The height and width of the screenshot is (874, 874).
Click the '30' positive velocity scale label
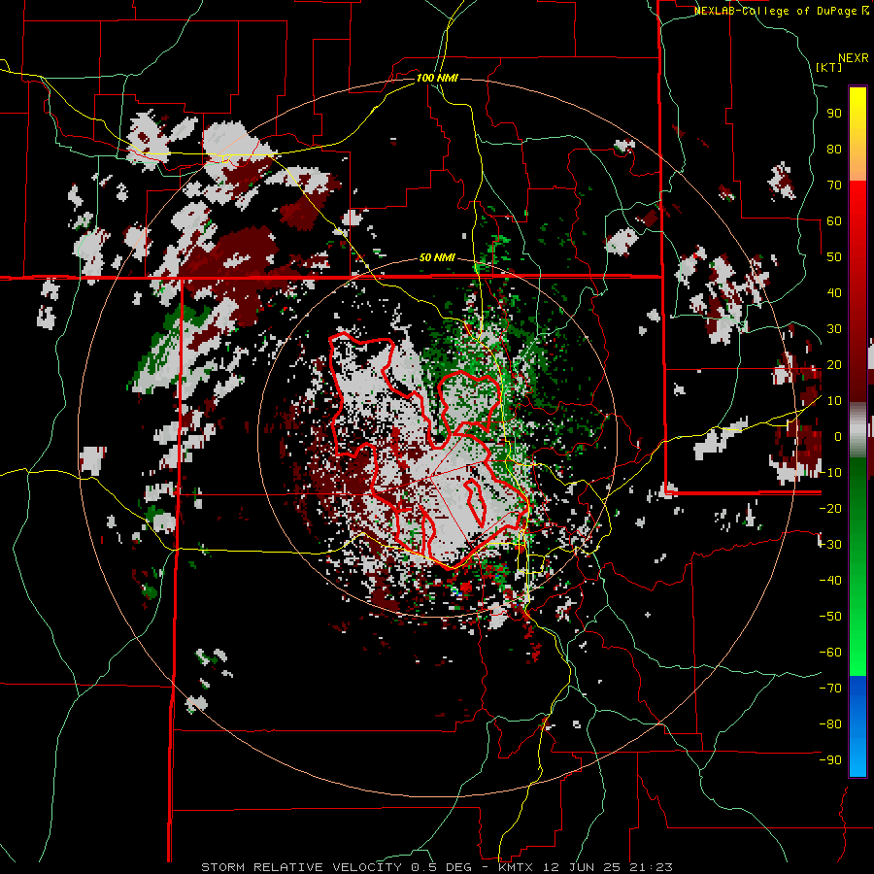tap(834, 329)
